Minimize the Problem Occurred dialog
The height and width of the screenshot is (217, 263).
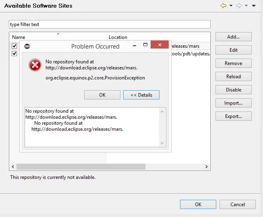135,45
